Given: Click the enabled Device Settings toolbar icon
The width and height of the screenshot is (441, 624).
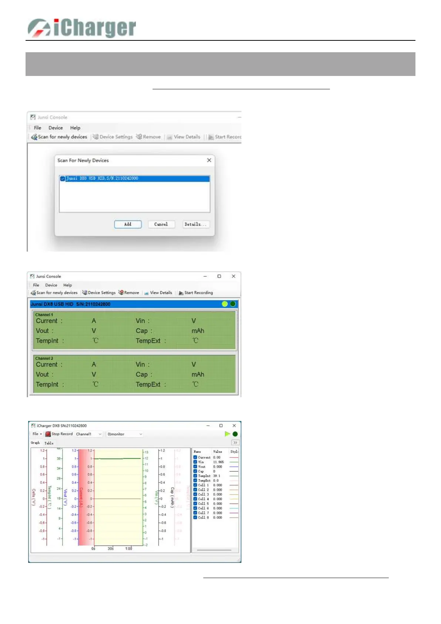Looking at the screenshot, I should 85,293.
